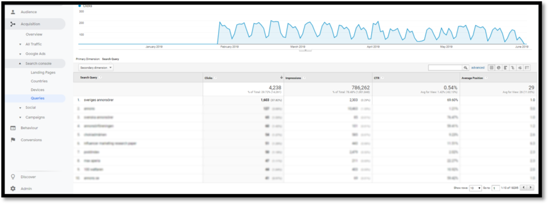Go to next page of results
The image size is (548, 204).
click(531, 188)
